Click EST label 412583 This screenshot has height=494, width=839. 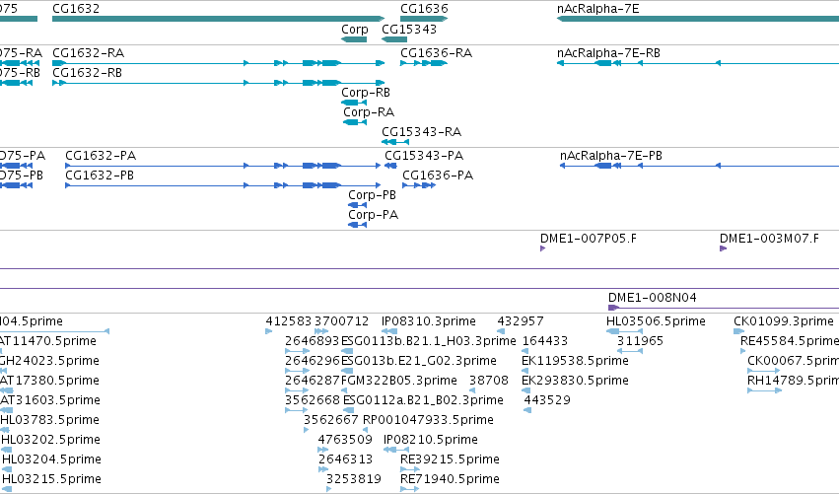[x=289, y=321]
